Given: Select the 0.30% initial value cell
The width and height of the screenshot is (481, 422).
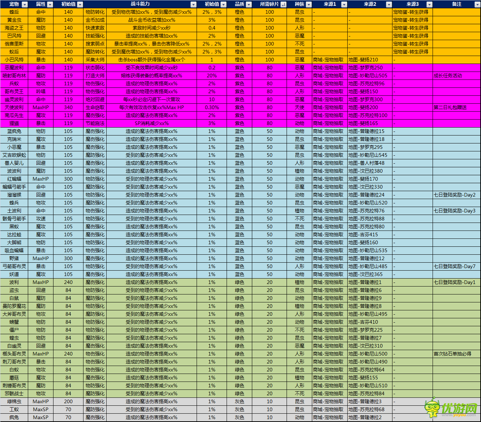Looking at the screenshot, I should [212, 107].
